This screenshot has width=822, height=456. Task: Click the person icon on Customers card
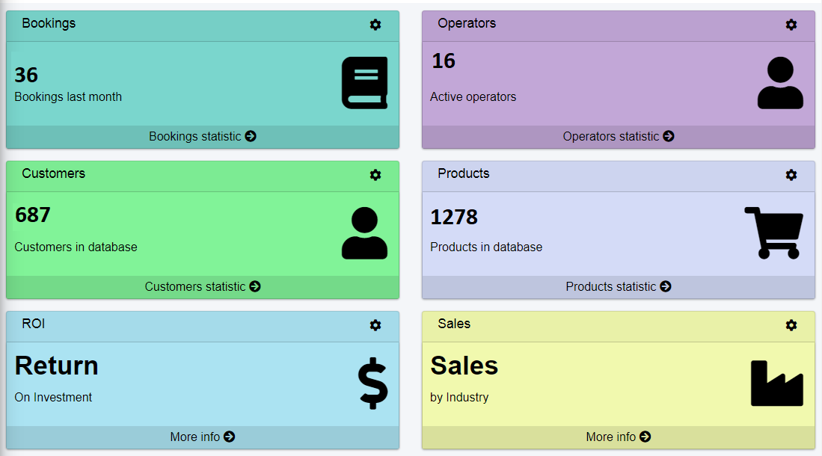coord(364,232)
